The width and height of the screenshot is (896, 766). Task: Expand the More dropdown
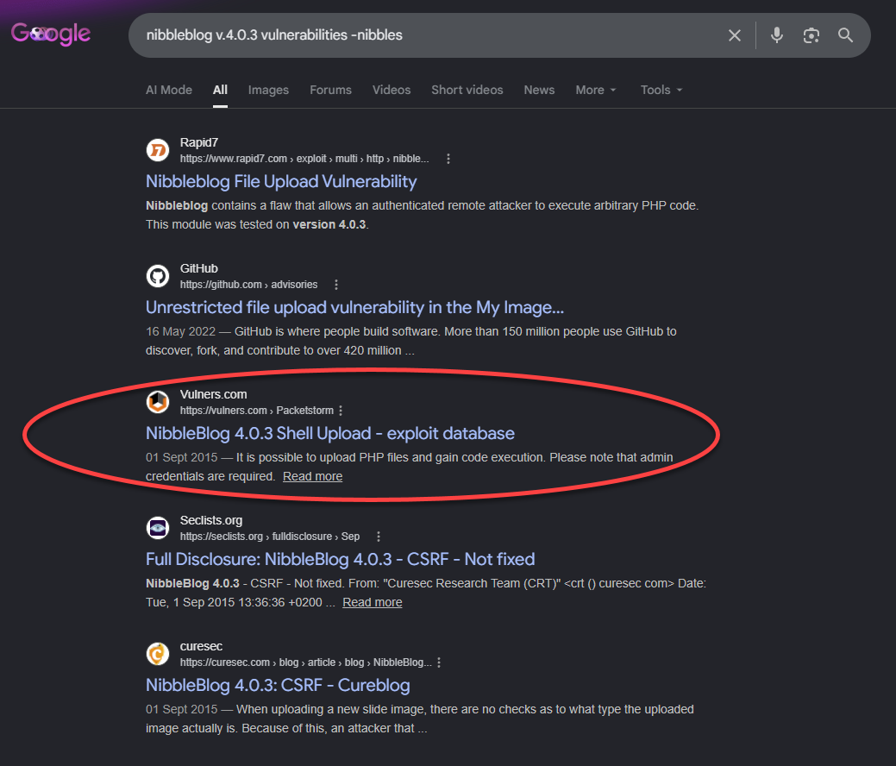coord(596,90)
